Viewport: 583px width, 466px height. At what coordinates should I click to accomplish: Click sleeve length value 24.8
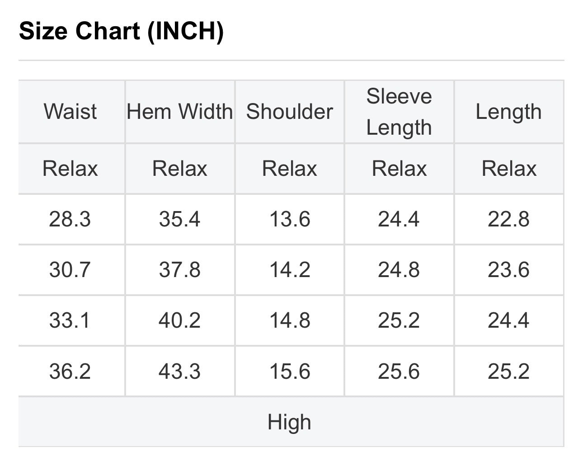point(399,270)
